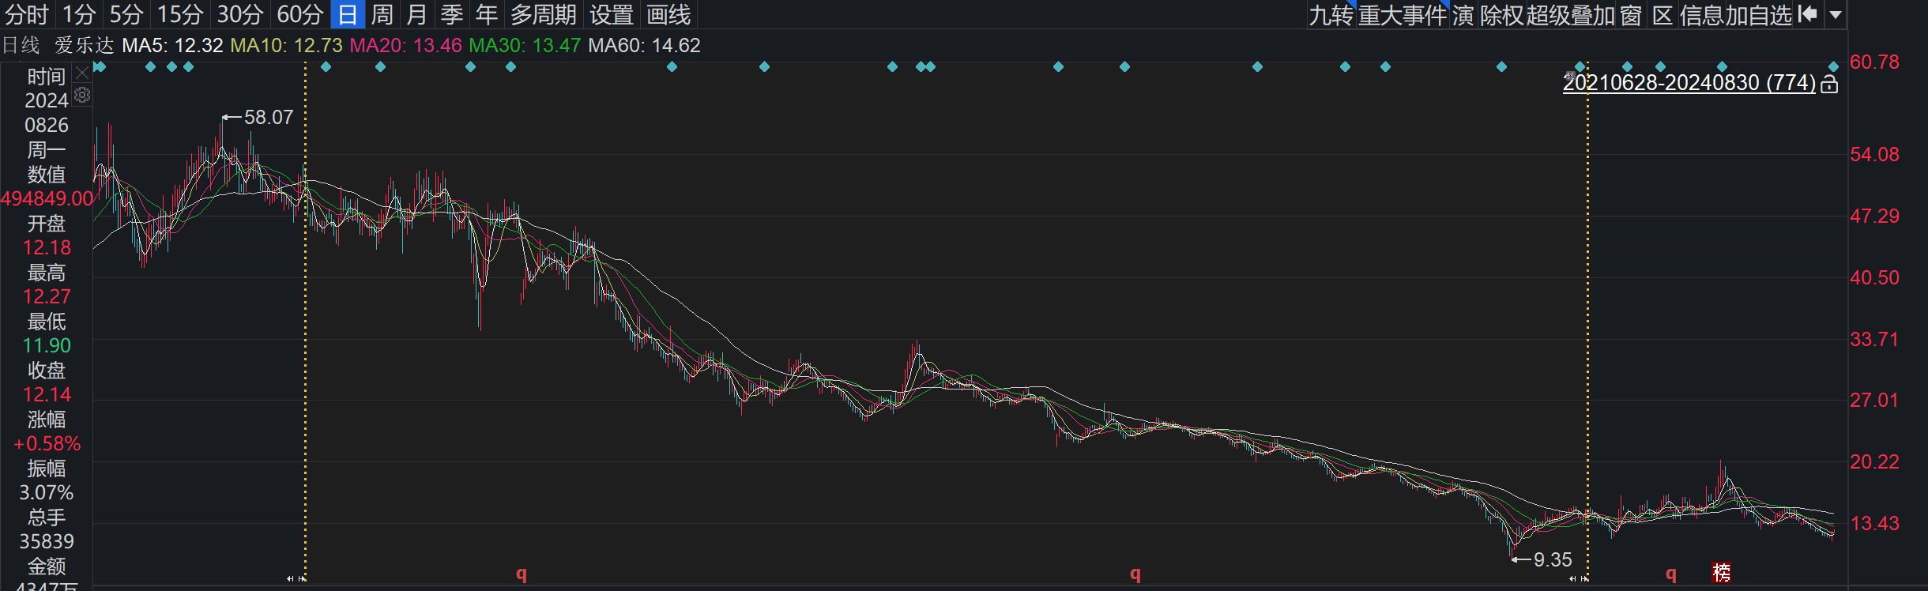This screenshot has height=591, width=1928.
Task: Toggle 除权 ex-rights adjustment
Action: (1502, 15)
